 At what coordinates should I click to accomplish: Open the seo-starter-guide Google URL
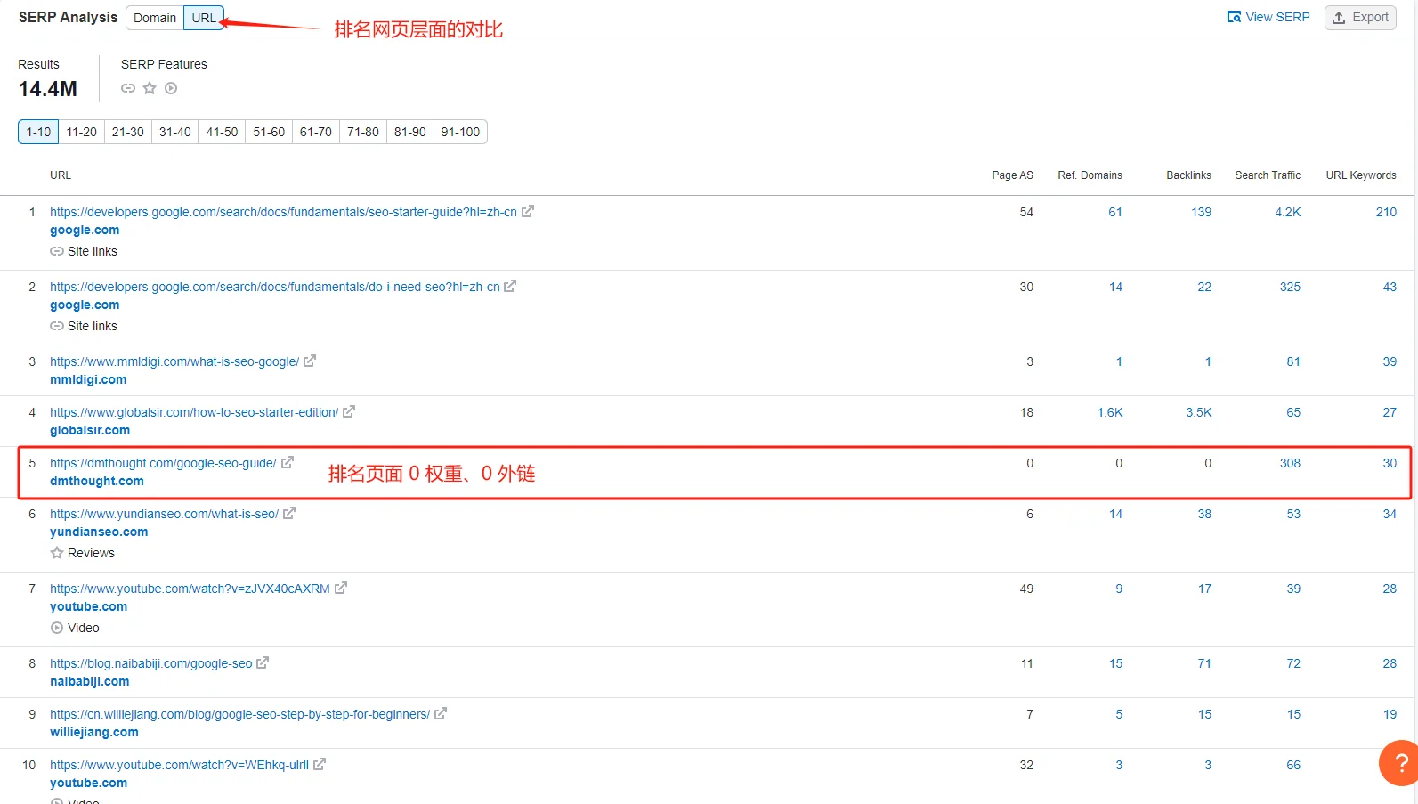283,212
